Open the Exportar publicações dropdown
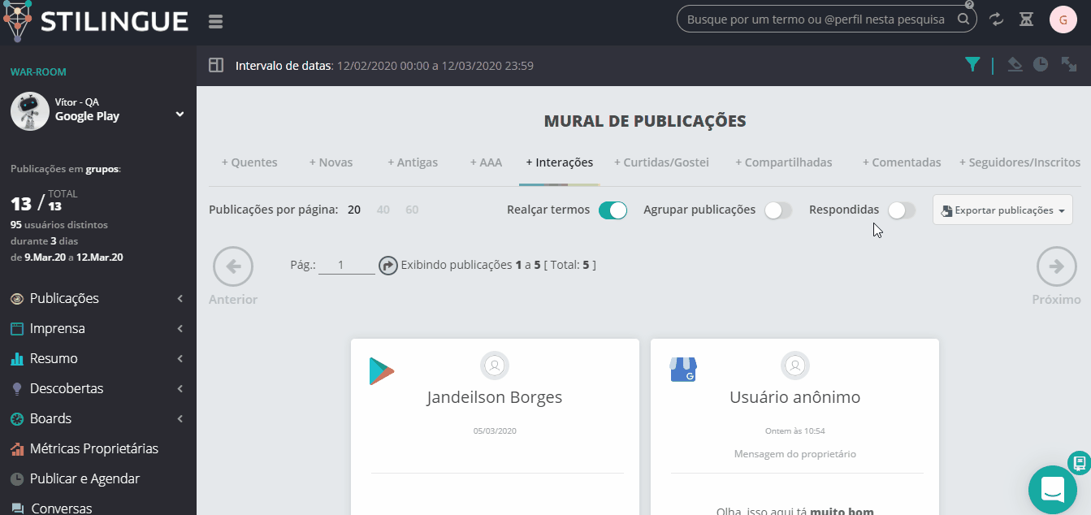The width and height of the screenshot is (1091, 515). coord(1002,210)
